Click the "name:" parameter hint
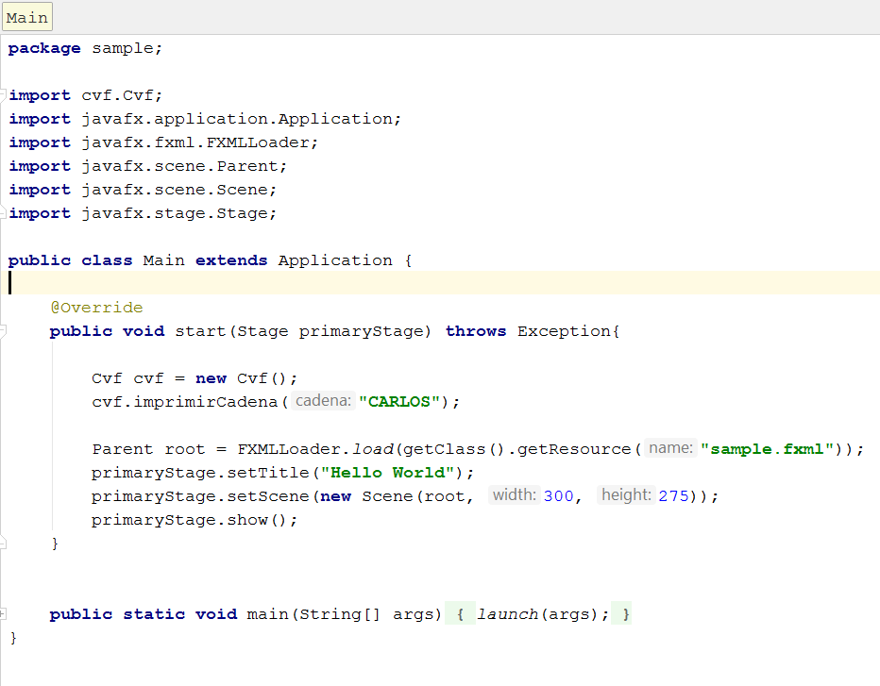Image resolution: width=880 pixels, height=686 pixels. pyautogui.click(x=670, y=448)
